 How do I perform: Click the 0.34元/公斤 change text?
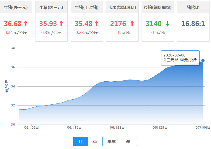tap(16, 33)
